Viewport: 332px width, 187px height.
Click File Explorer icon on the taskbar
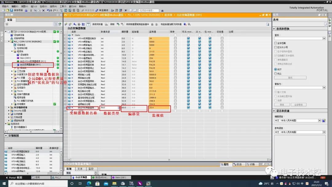[x=114, y=183]
